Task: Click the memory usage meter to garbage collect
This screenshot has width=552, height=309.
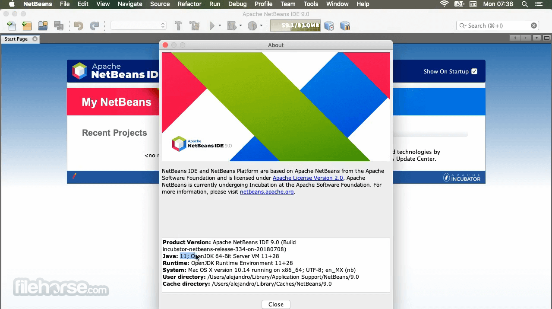Action: point(295,25)
